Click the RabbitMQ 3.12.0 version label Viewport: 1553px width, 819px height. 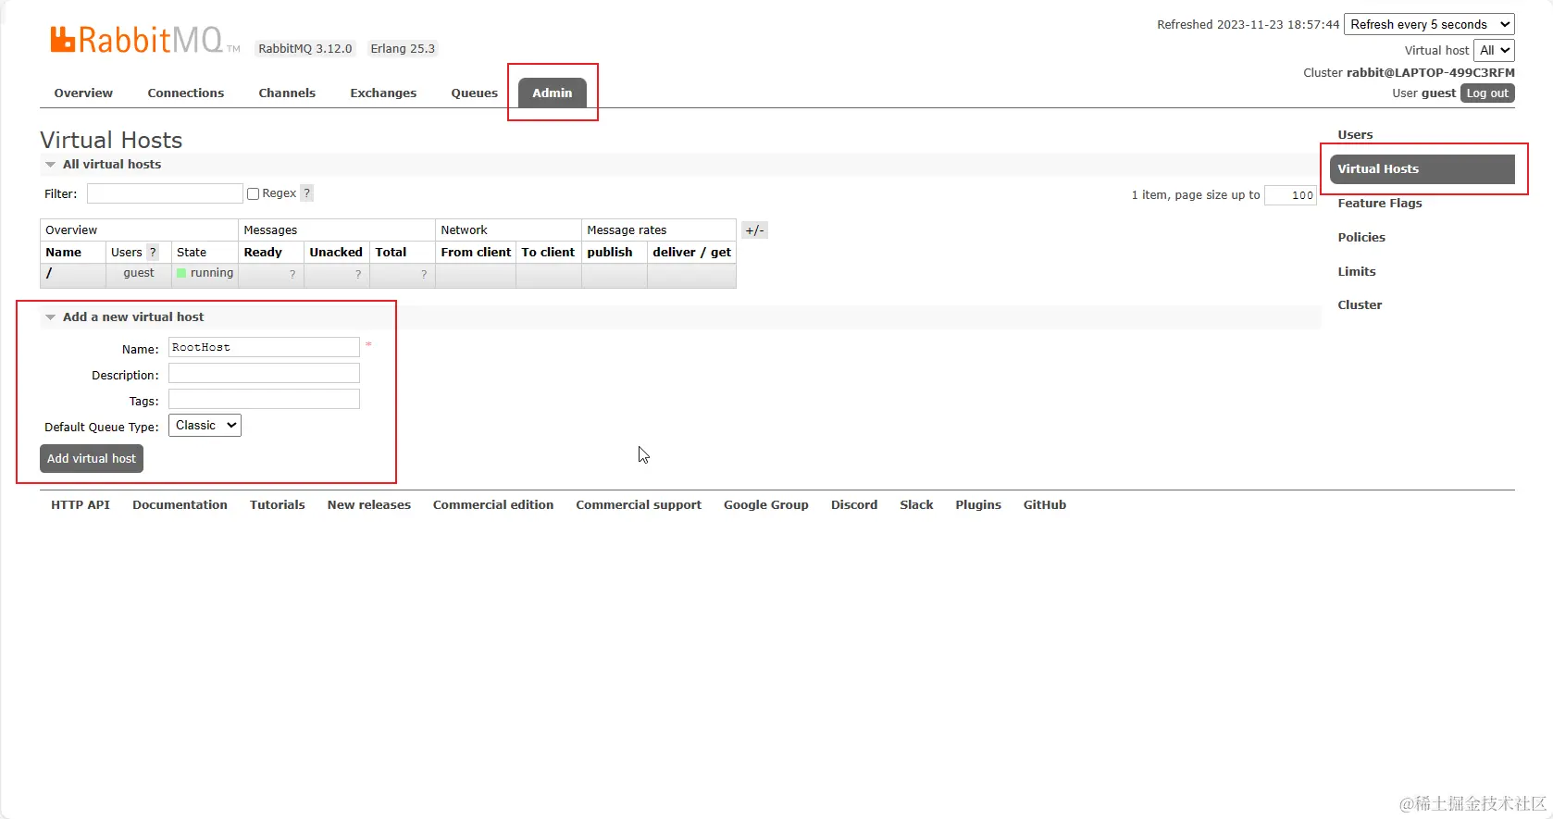(305, 49)
